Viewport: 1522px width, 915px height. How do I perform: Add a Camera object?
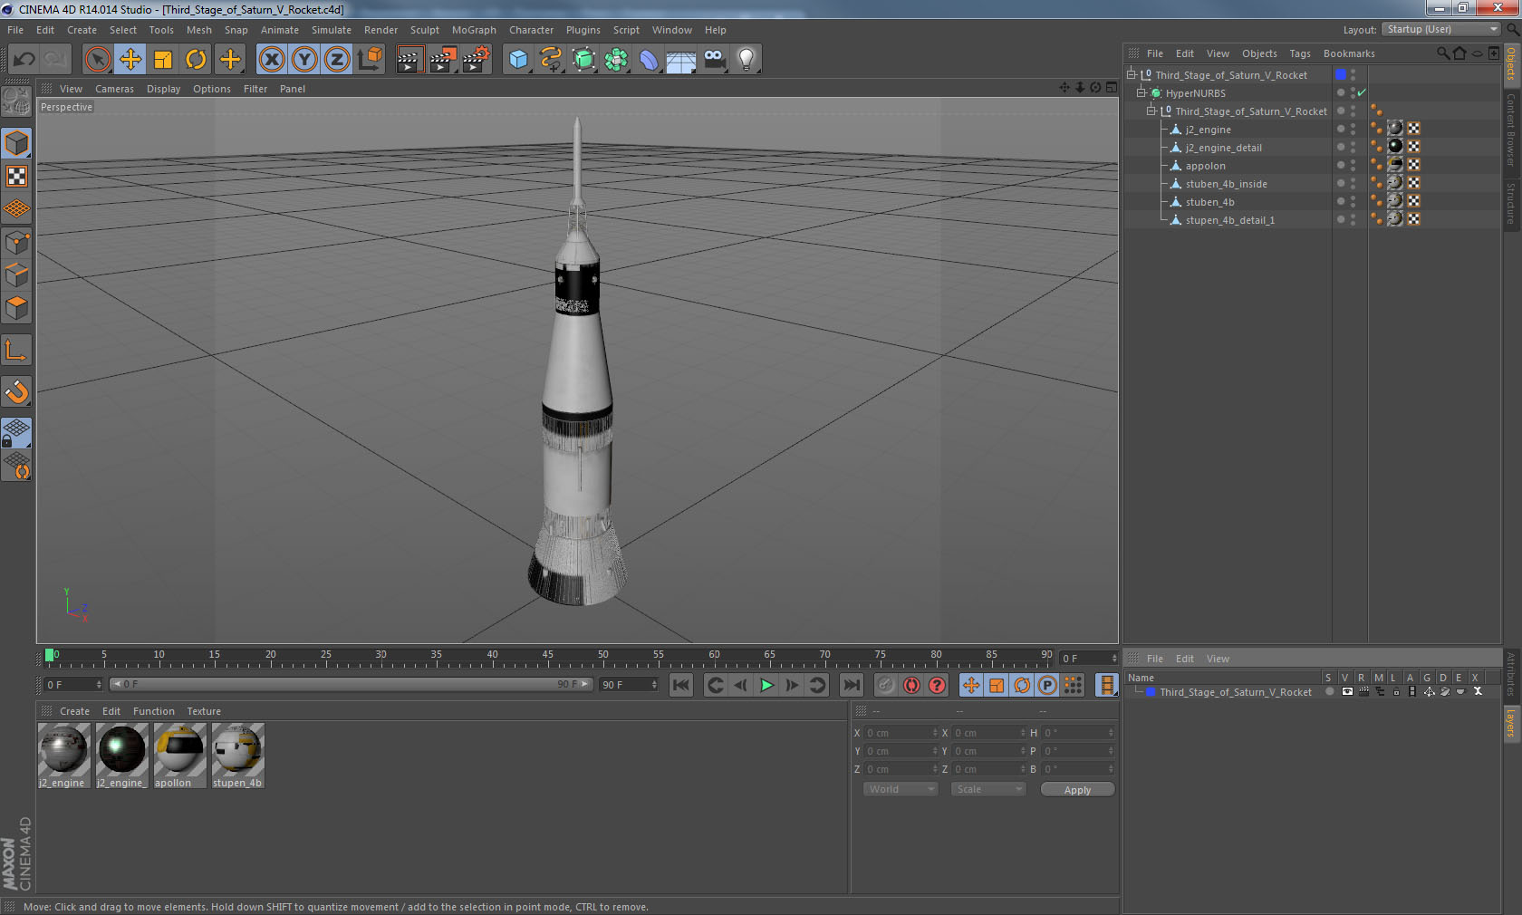tap(714, 60)
